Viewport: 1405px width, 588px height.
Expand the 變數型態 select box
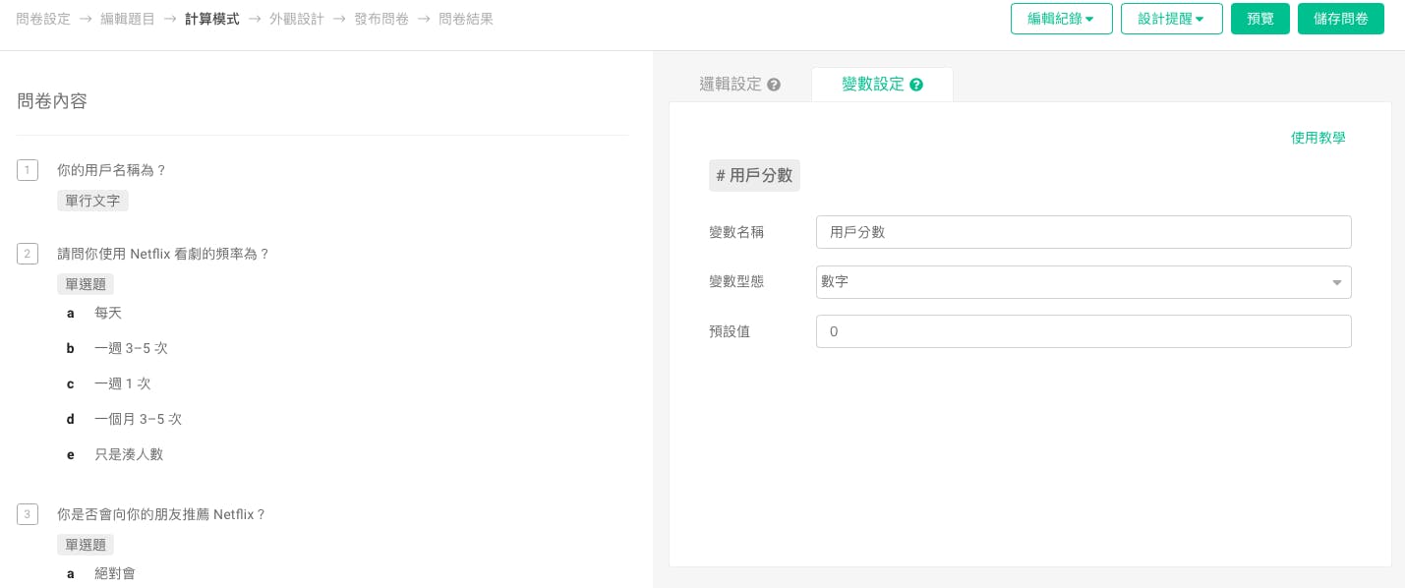pyautogui.click(x=1083, y=282)
